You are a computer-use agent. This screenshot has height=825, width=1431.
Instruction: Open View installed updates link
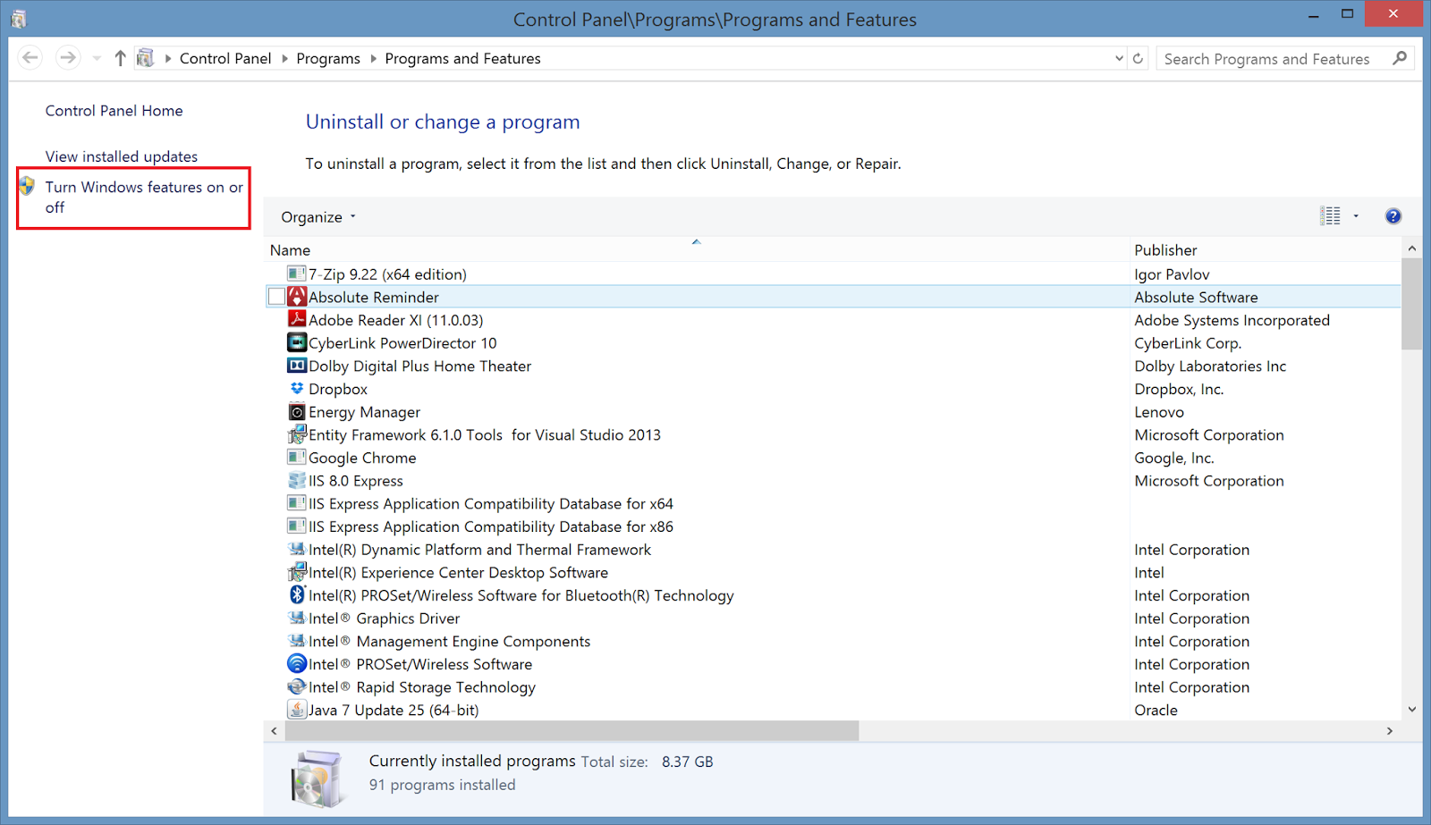pos(122,156)
